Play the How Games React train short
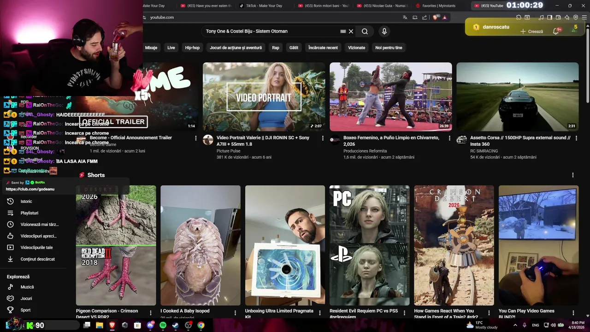Image resolution: width=590 pixels, height=332 pixels. [x=454, y=245]
